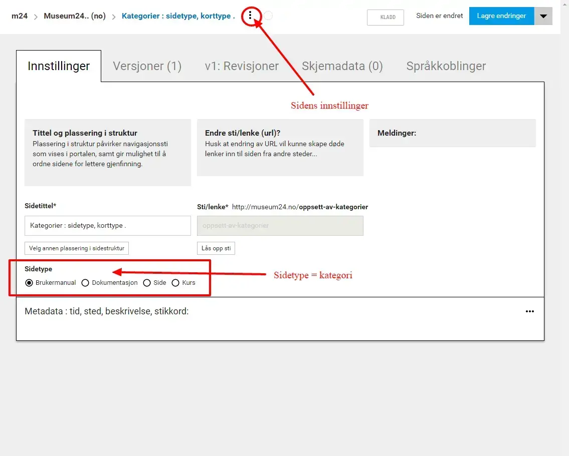
Task: Open the Språkkoblinger tab
Action: [446, 66]
